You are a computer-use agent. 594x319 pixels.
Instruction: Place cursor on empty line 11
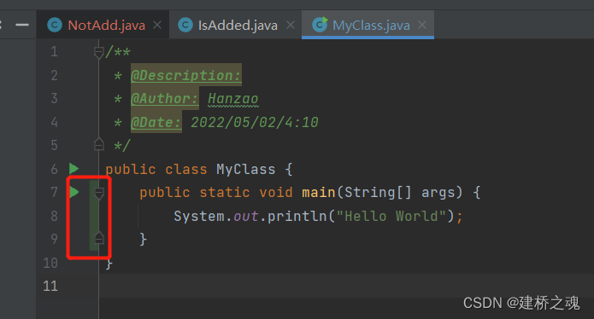[x=346, y=286]
